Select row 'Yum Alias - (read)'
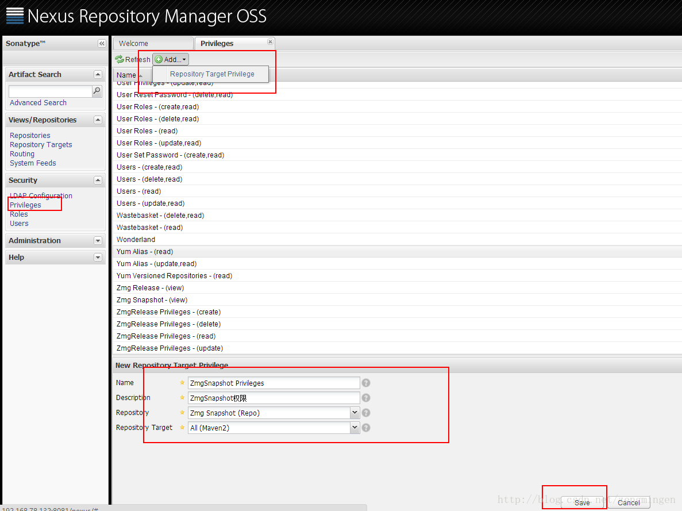 click(397, 252)
